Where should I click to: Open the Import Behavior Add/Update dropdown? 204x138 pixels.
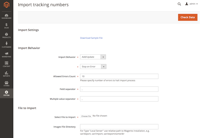coord(93,57)
